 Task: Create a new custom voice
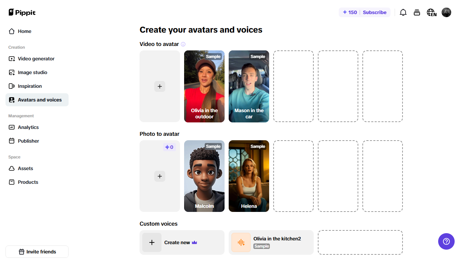pyautogui.click(x=182, y=242)
